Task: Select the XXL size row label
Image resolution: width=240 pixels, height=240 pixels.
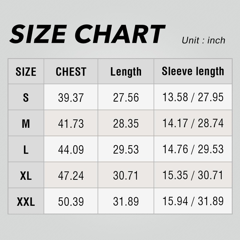Action: coord(26,202)
